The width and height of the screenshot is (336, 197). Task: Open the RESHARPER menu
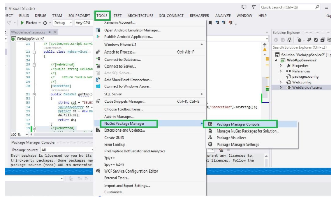pos(199,16)
